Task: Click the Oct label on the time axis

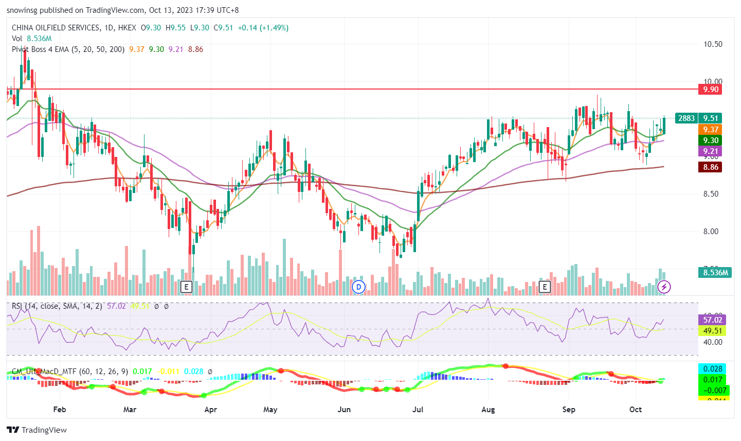Action: click(636, 410)
